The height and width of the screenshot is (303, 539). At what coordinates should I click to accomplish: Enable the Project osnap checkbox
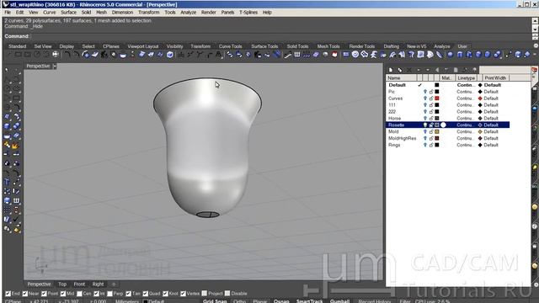click(x=205, y=294)
